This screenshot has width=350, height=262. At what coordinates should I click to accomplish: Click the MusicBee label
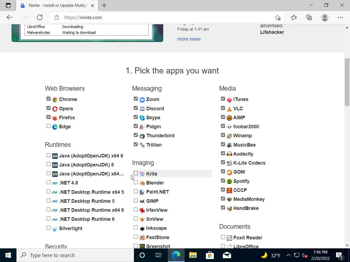tap(244, 145)
